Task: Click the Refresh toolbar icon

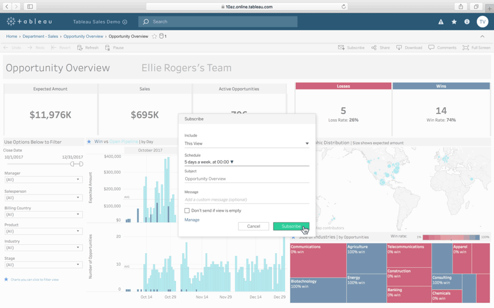Action: click(88, 48)
